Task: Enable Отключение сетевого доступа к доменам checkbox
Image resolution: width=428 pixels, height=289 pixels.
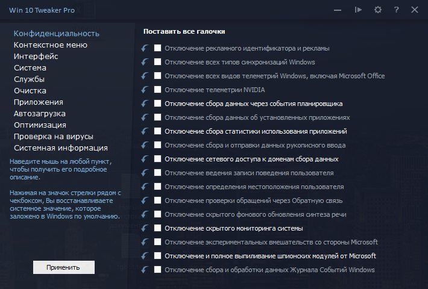Action: [x=157, y=159]
